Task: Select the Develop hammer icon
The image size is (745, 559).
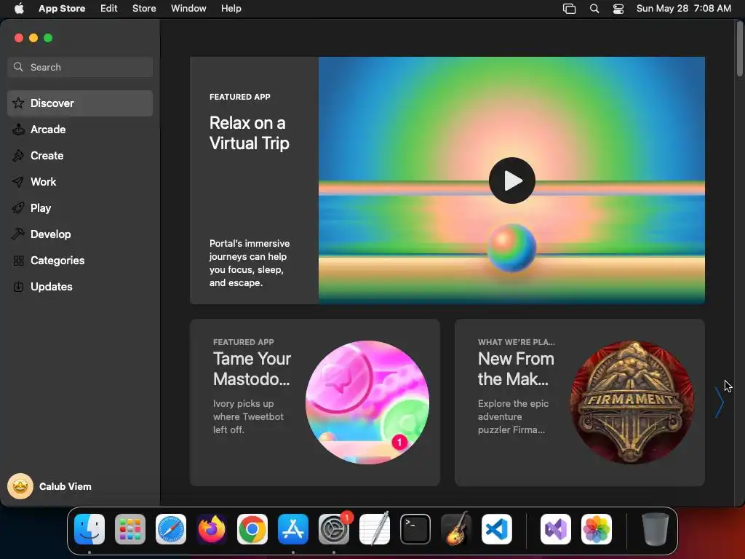Action: [x=18, y=234]
